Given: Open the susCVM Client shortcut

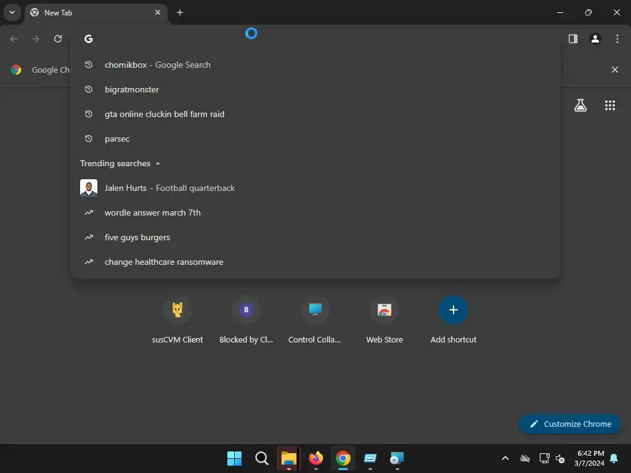Looking at the screenshot, I should pyautogui.click(x=177, y=320).
